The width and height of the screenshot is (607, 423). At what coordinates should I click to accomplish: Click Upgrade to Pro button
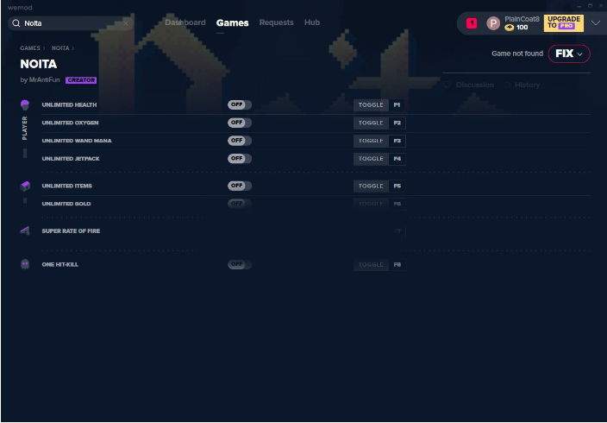coord(564,23)
